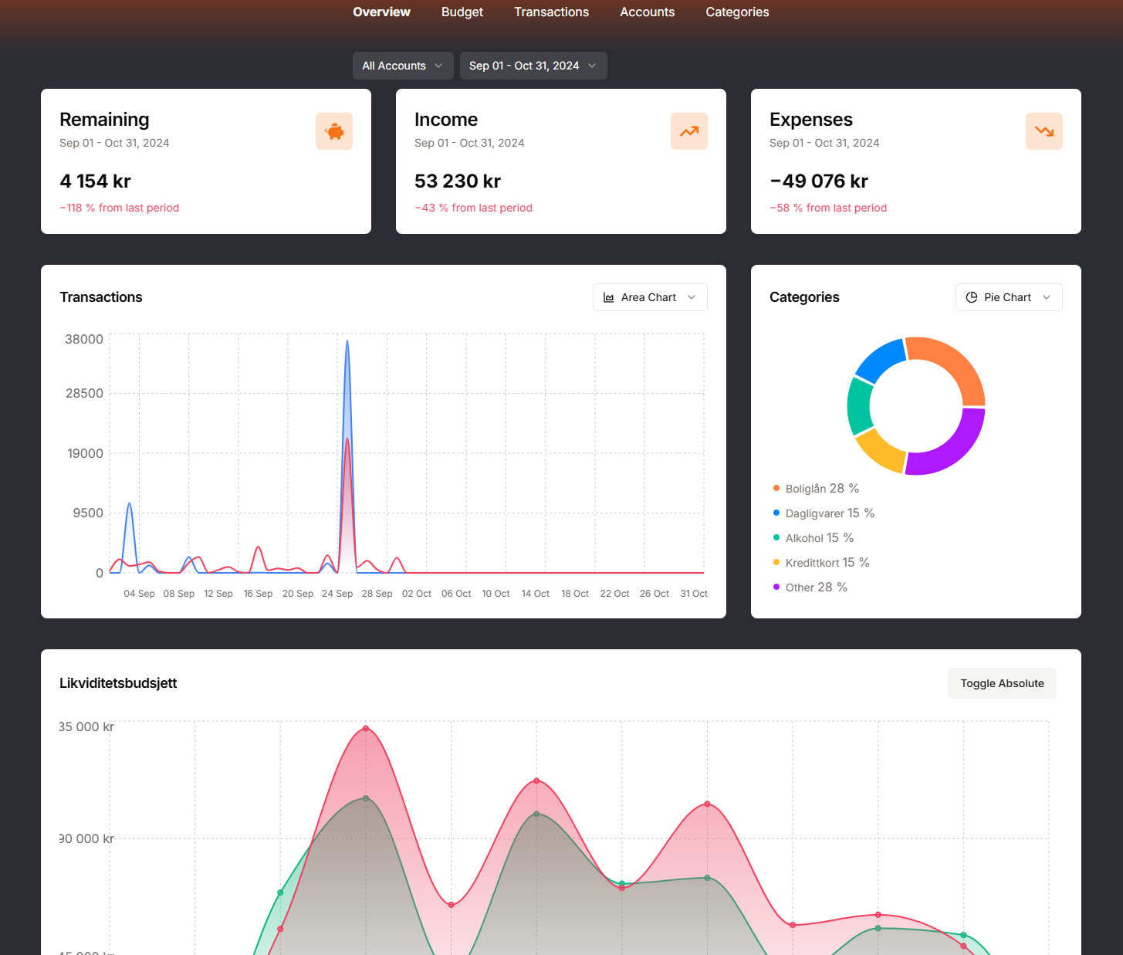Click the blue income peak in Transactions chart
The width and height of the screenshot is (1123, 955).
point(347,342)
